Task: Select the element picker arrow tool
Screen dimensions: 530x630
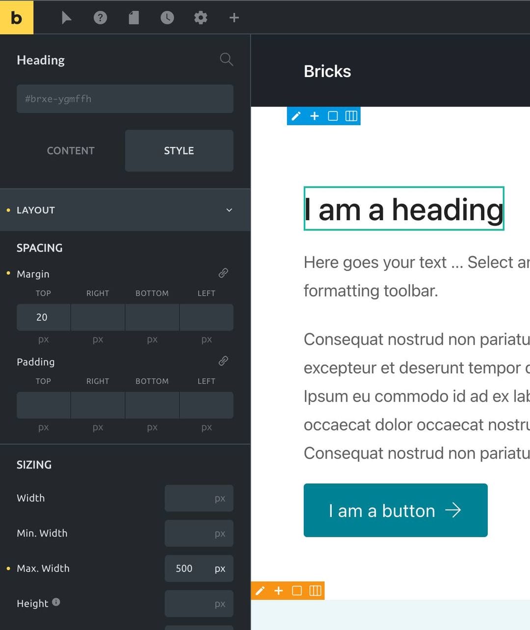Action: (67, 18)
